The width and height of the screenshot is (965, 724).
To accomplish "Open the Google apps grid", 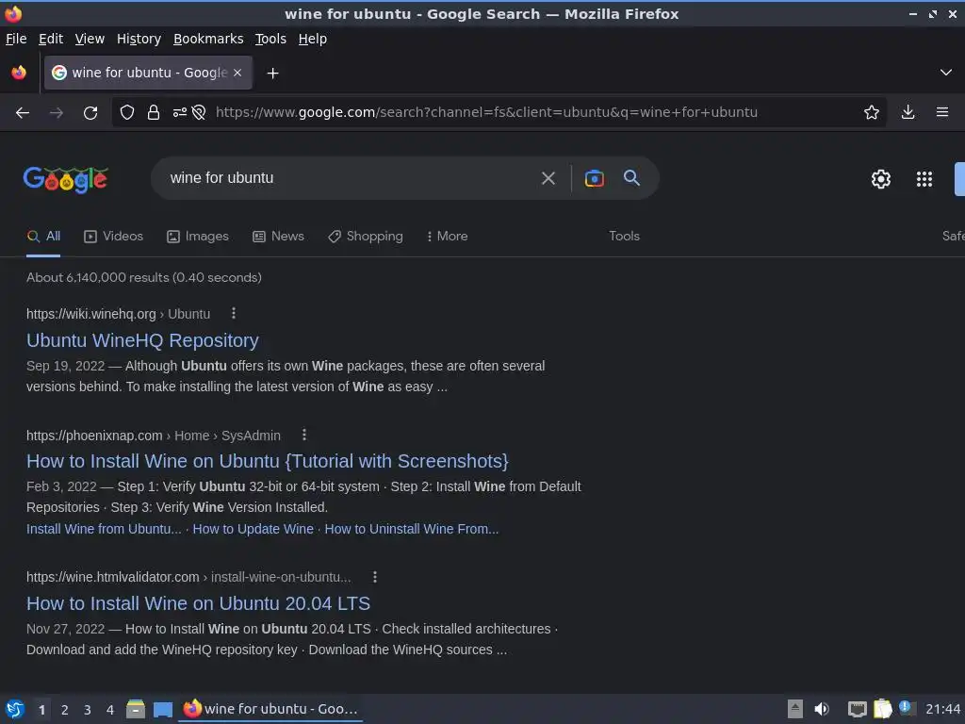I will tap(924, 179).
